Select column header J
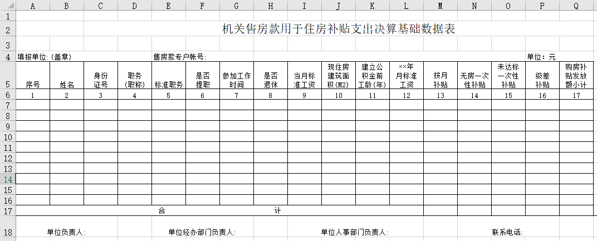The image size is (597, 241). 338,6
